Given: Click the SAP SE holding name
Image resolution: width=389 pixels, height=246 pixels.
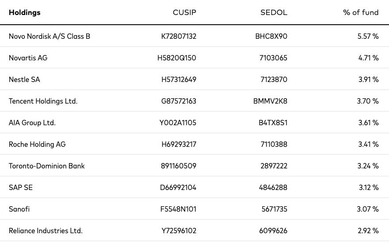Looking at the screenshot, I should [x=21, y=188].
